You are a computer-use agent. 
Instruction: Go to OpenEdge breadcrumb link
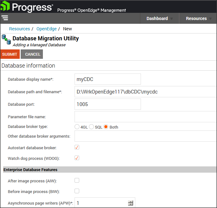pos(46,29)
